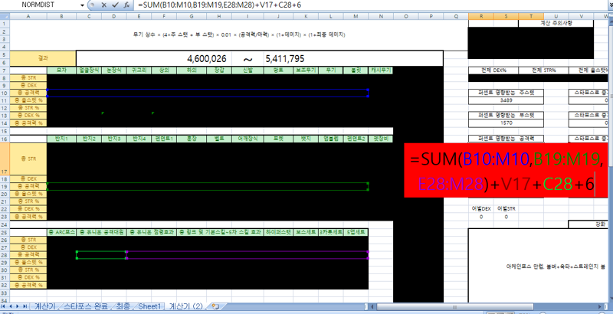Go to previous sheet tab arrow
Screen dimensions: 613x314
pyautogui.click(x=11, y=306)
